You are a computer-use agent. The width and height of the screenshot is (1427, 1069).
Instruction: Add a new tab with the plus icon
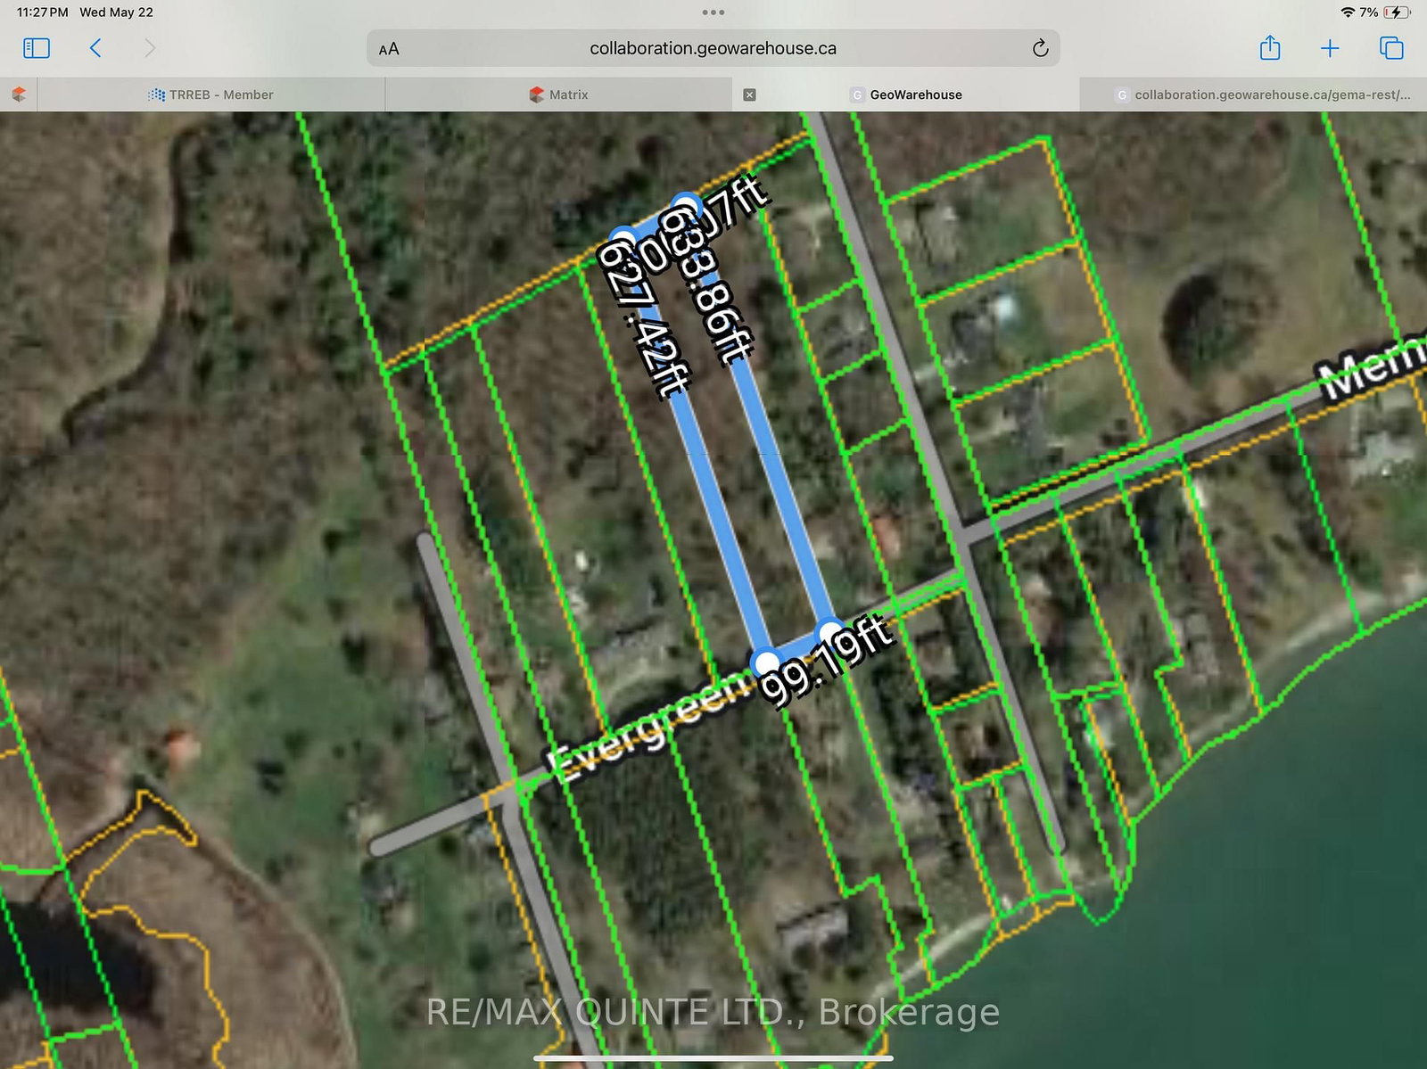(x=1330, y=48)
